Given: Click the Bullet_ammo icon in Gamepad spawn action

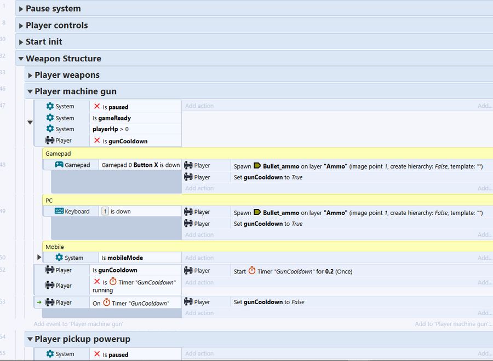Looking at the screenshot, I should pos(257,166).
